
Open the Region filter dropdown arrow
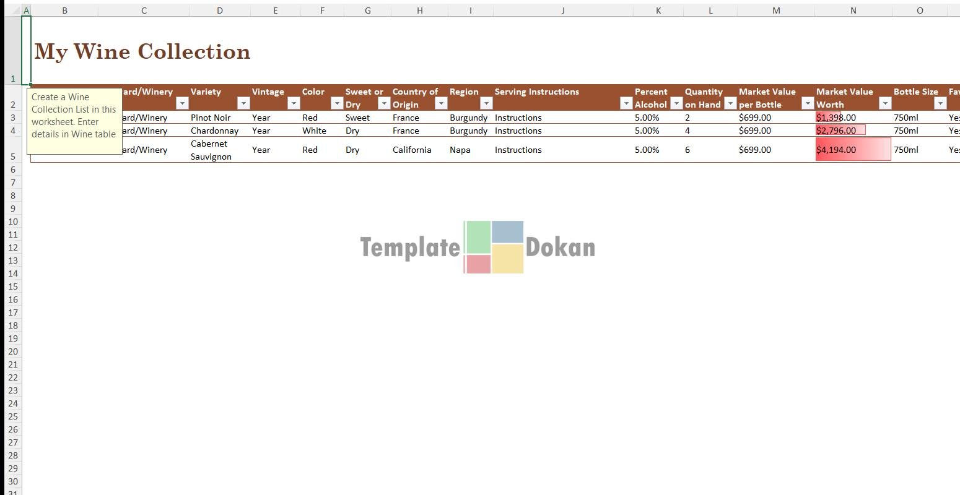[486, 103]
